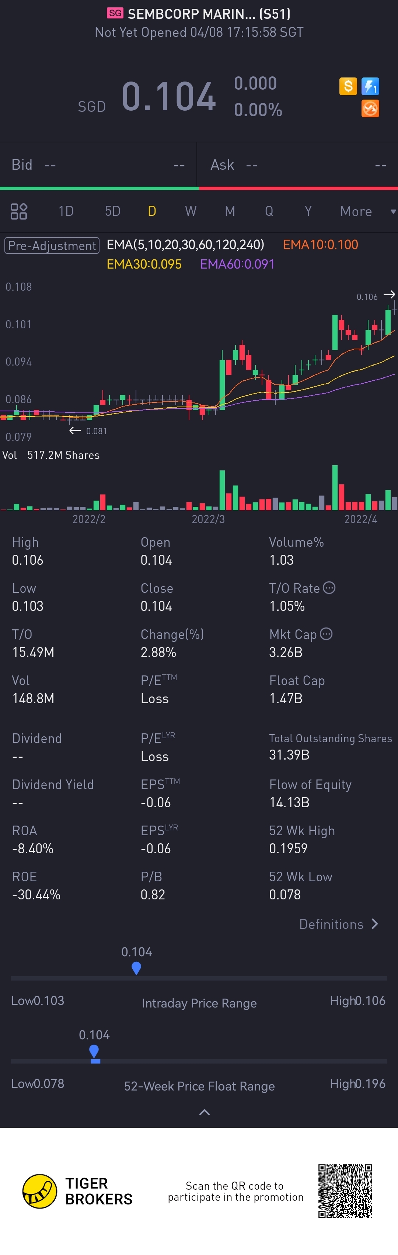Tap the Mkt Cap info icon
The image size is (398, 1255).
[327, 634]
